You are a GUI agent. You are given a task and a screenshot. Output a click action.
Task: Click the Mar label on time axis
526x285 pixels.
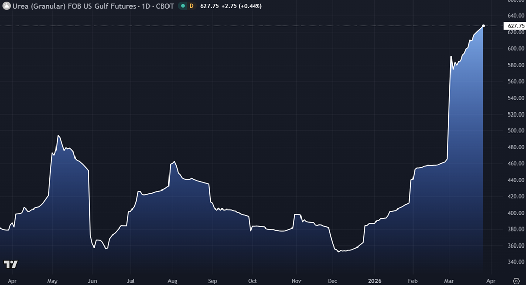point(450,281)
